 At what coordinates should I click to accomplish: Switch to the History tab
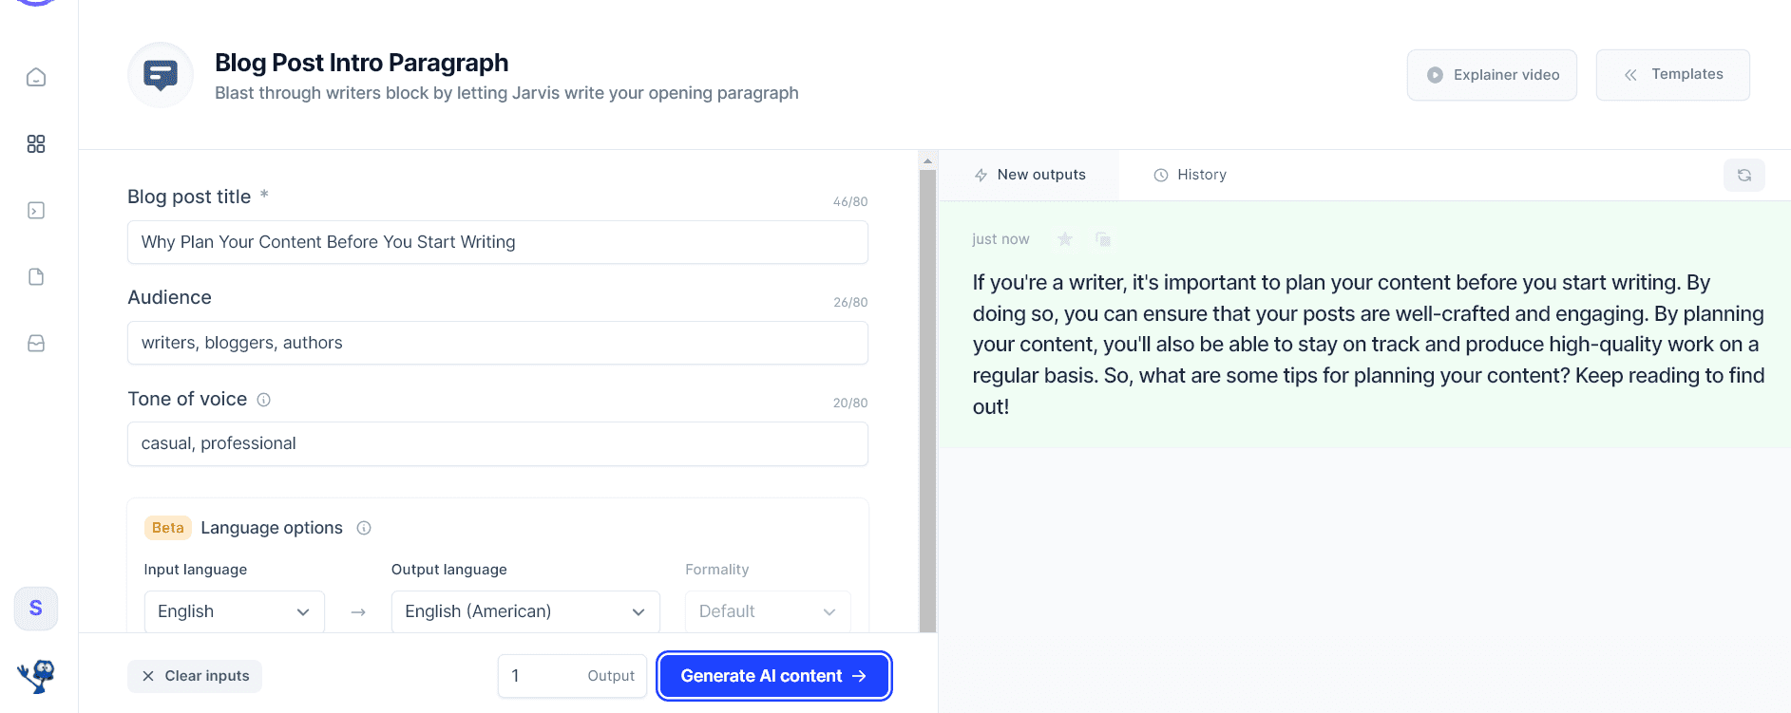(1190, 175)
